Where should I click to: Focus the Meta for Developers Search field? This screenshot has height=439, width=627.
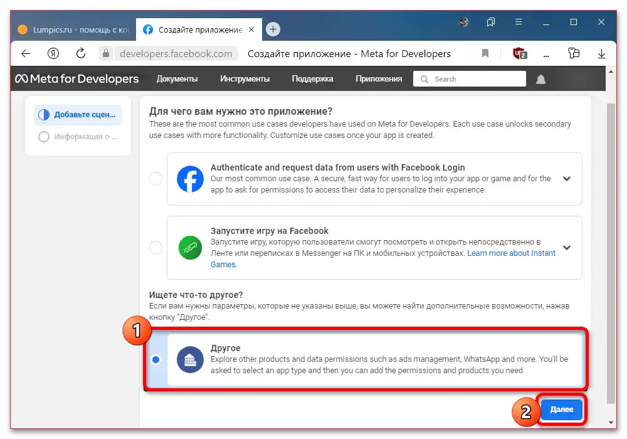coord(470,79)
